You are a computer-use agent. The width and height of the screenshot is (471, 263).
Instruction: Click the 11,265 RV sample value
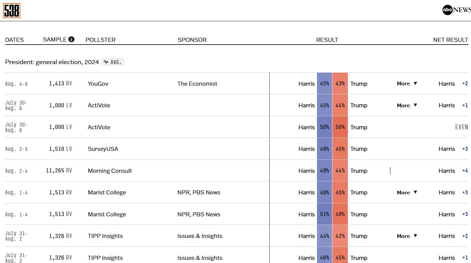click(59, 170)
